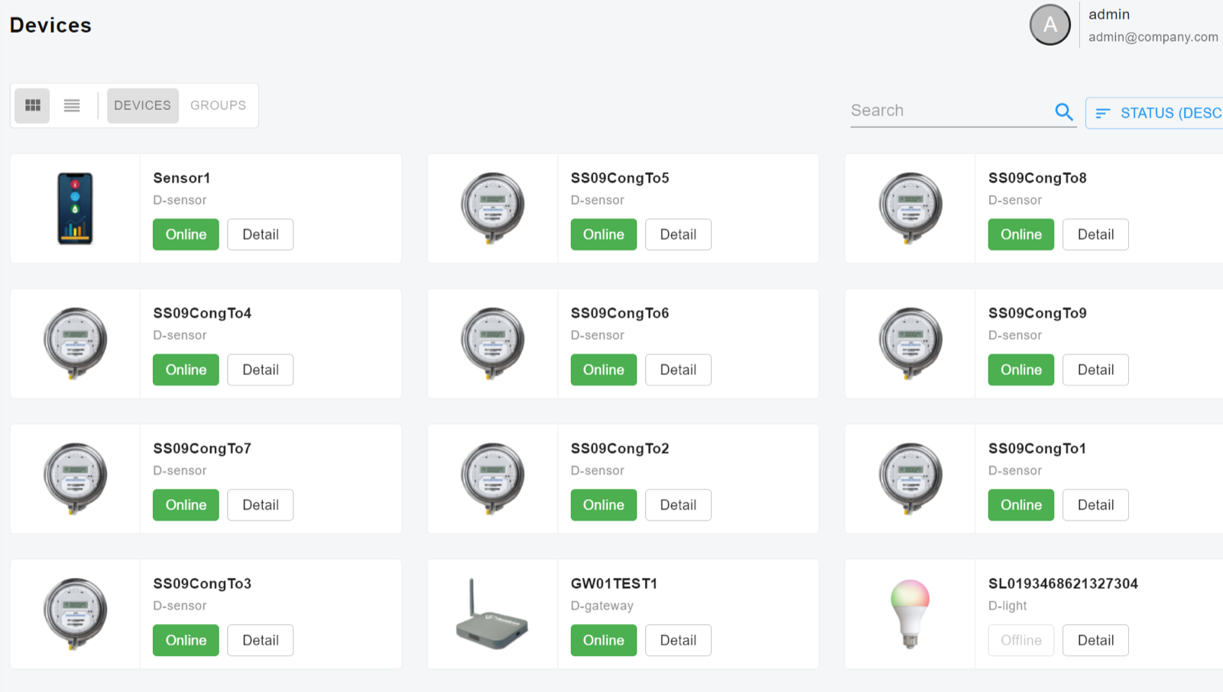Click the search magnifier icon
The image size is (1223, 692).
pos(1064,112)
